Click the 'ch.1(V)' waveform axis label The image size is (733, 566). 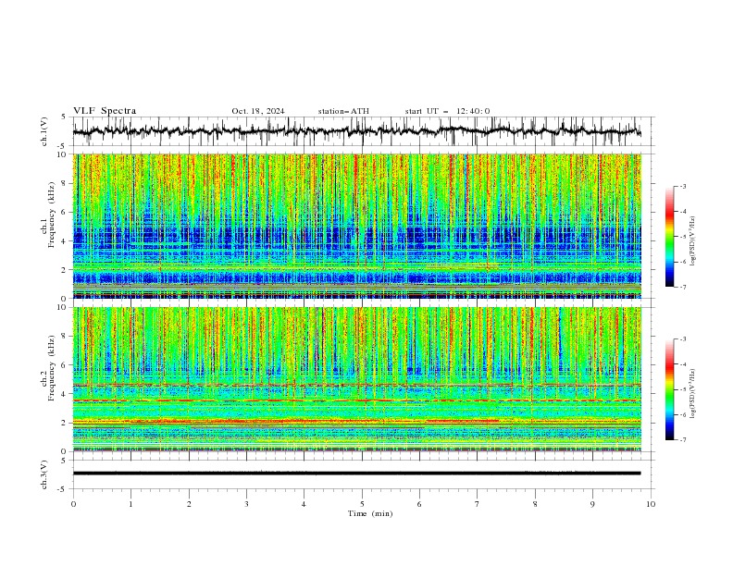point(44,131)
